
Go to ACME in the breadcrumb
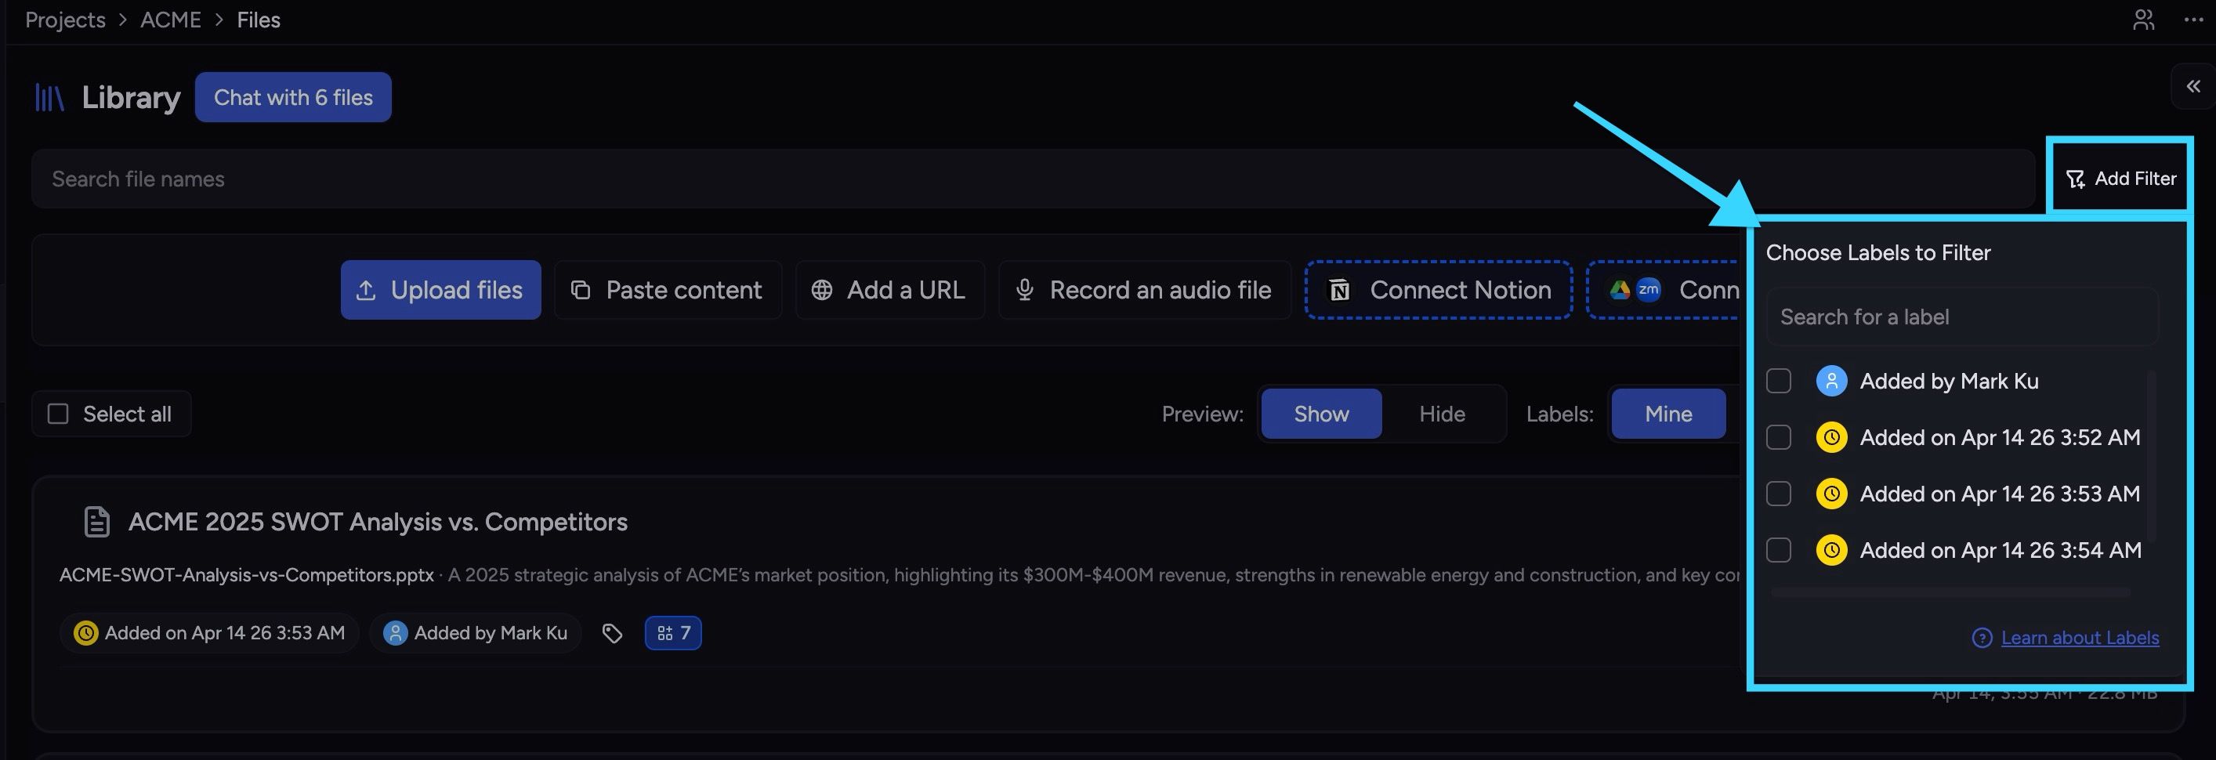tap(170, 20)
